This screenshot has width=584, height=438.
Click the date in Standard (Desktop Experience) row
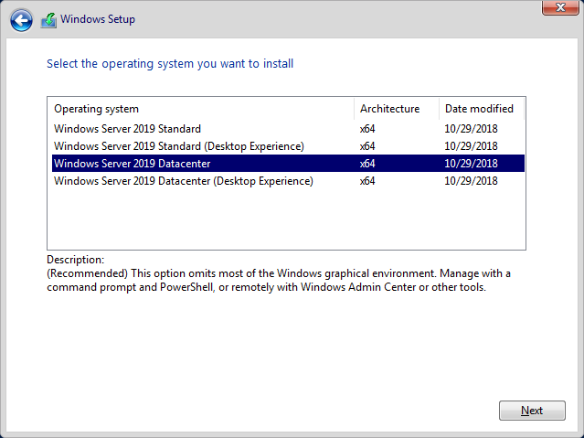471,146
